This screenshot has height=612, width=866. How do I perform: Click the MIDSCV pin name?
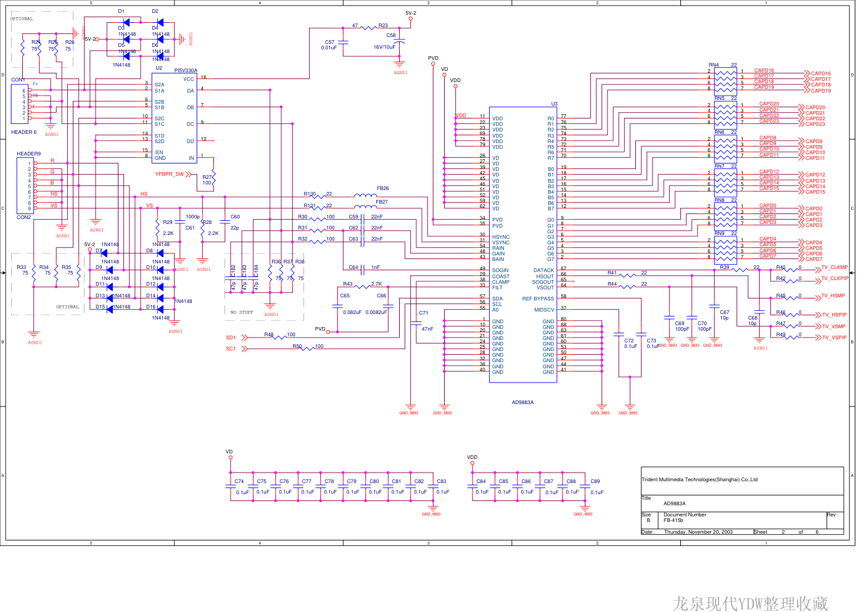pos(544,310)
